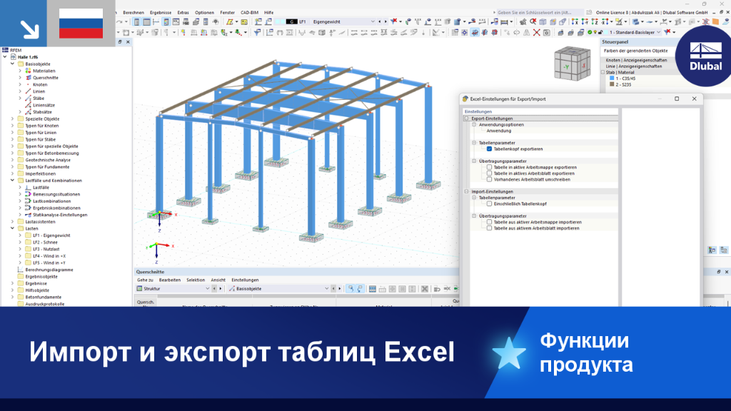Open the CAD-BIM menu
Screen dimensions: 731x411
pyautogui.click(x=249, y=13)
